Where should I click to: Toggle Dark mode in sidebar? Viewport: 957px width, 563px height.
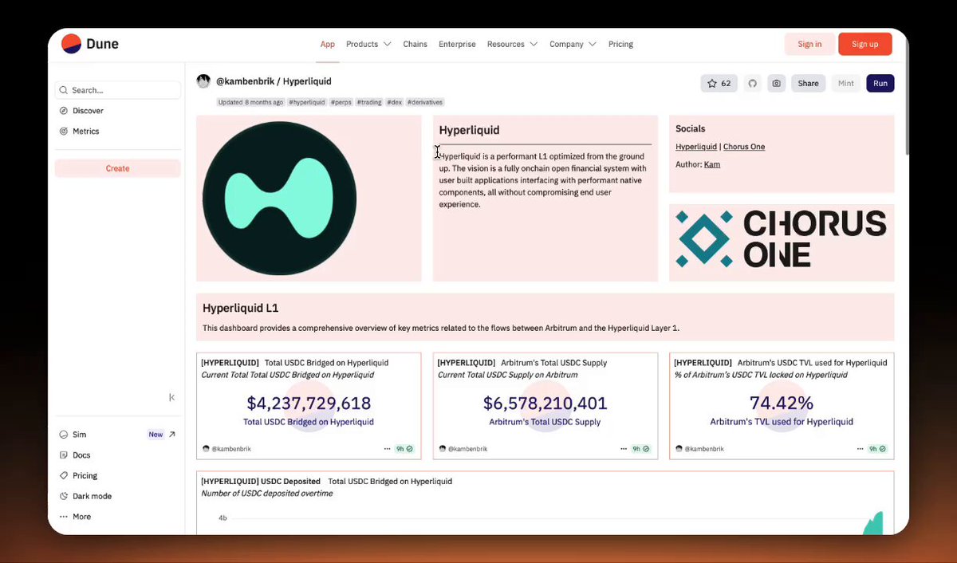pyautogui.click(x=85, y=496)
